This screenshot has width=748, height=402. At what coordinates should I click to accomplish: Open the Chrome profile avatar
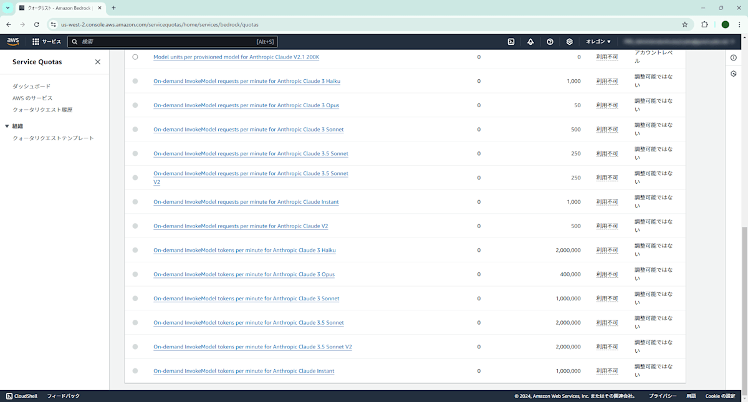[x=725, y=24]
